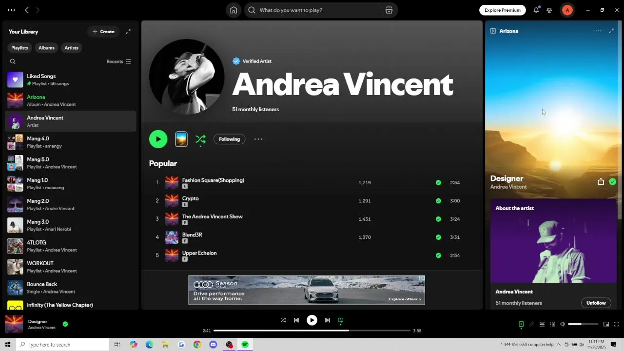Toggle liked checkmark for Fashion Square(Shopping)
Viewport: 624px width, 351px height.
pyautogui.click(x=438, y=183)
